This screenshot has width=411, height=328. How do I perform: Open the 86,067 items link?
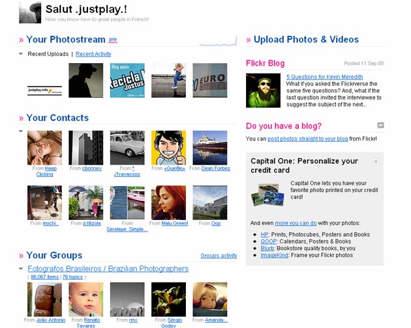coord(45,277)
